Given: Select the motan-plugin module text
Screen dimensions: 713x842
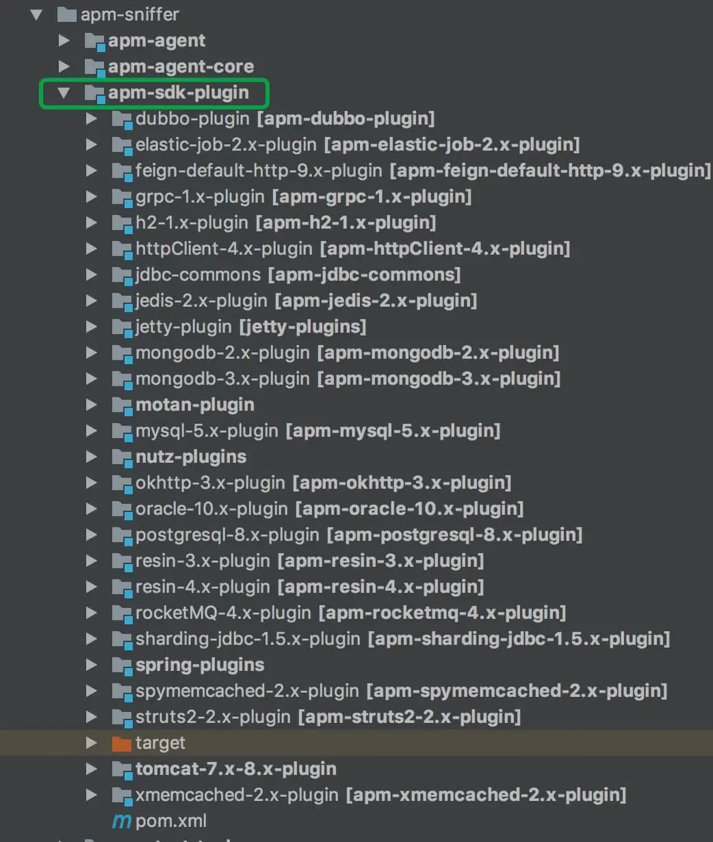Looking at the screenshot, I should click(x=195, y=405).
